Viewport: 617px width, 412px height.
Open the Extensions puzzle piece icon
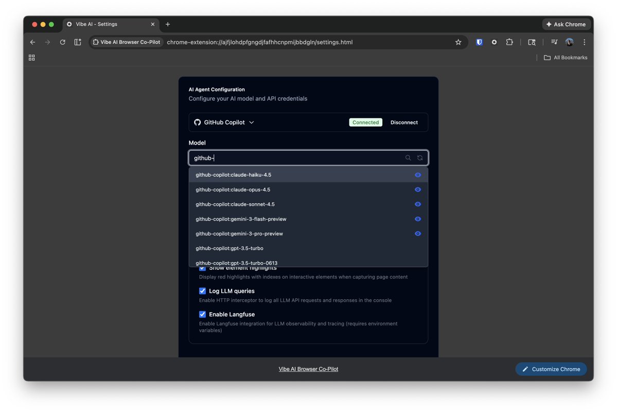click(x=509, y=42)
